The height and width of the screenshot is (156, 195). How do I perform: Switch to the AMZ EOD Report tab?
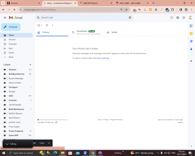tap(96, 3)
